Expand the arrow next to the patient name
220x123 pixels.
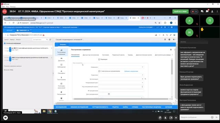point(5,35)
